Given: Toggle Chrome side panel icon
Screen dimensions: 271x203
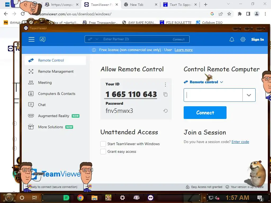Looking at the screenshot, I should pyautogui.click(x=248, y=14).
